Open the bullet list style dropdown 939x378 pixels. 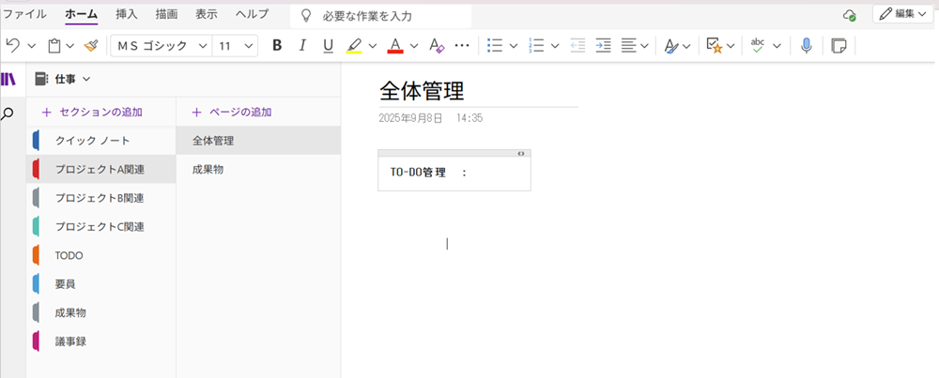(x=514, y=45)
